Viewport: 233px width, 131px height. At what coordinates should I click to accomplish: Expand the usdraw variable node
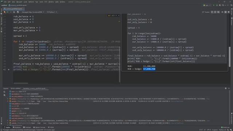8,120
